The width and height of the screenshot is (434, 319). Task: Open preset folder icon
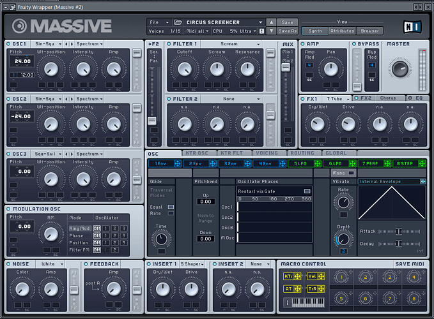click(178, 22)
